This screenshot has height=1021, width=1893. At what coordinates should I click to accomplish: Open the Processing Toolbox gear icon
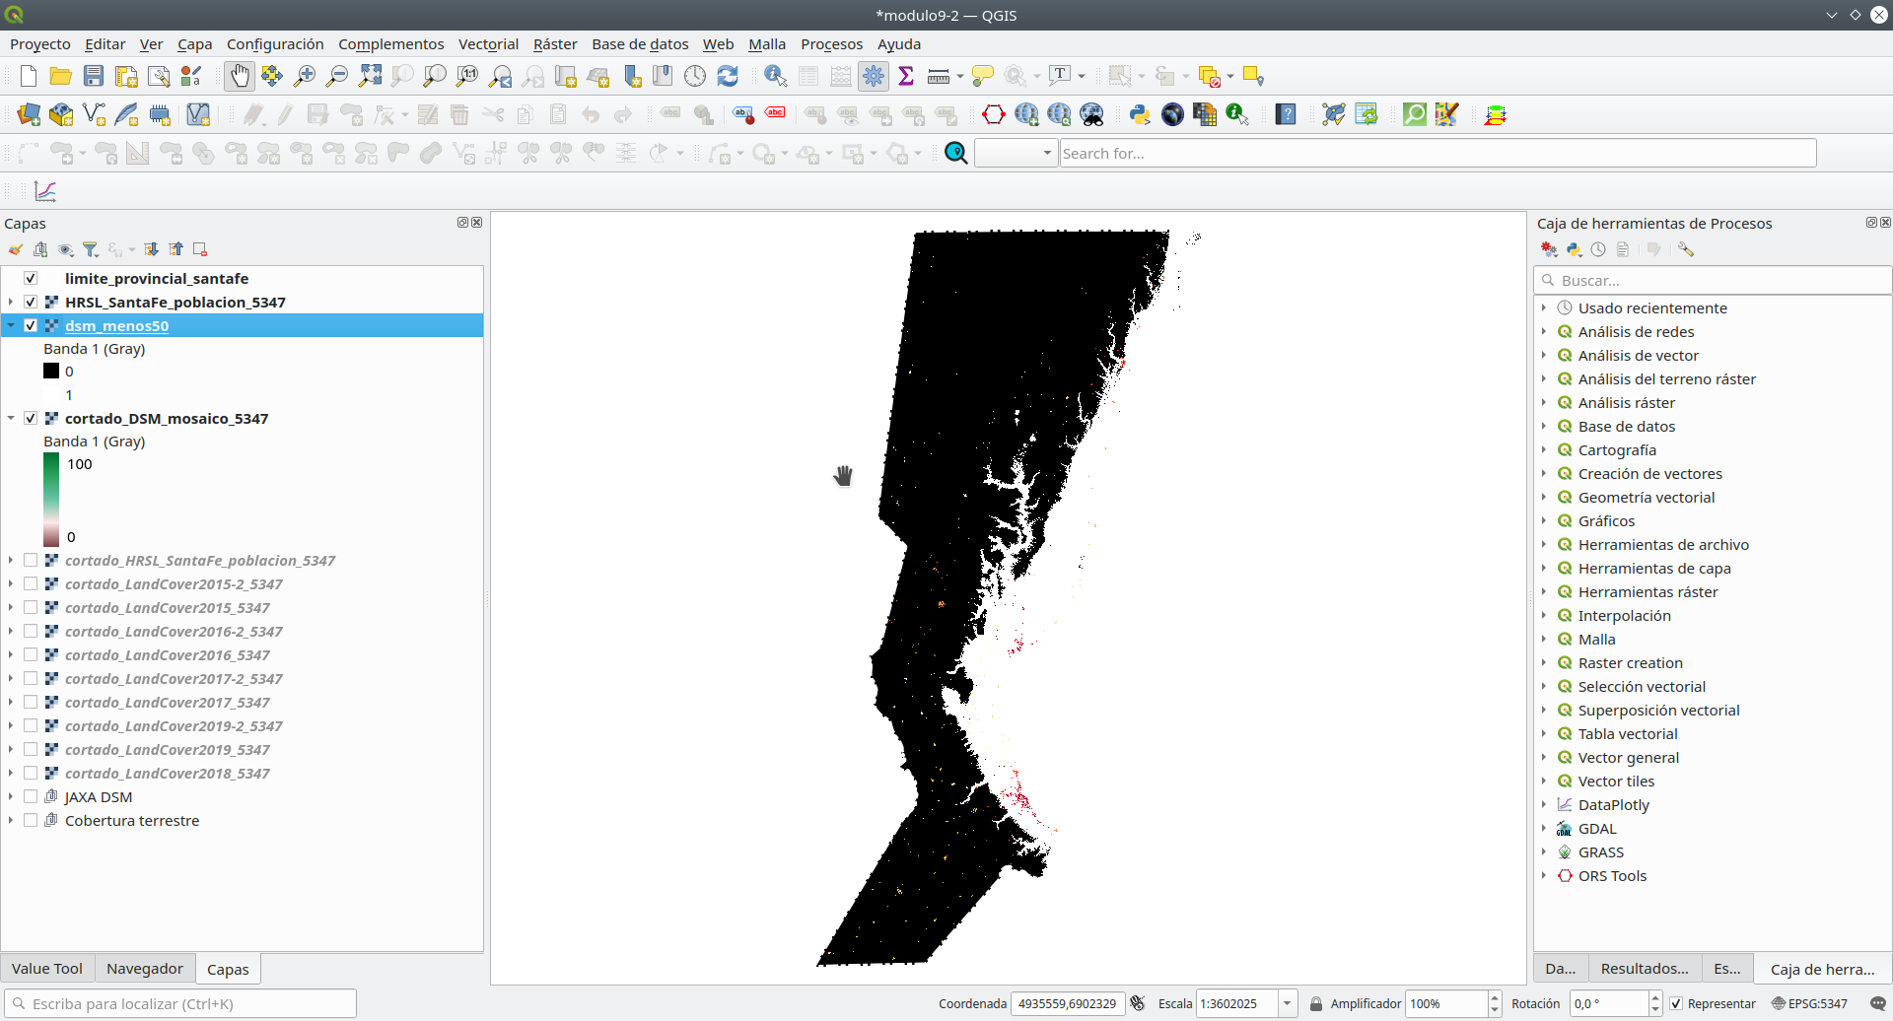click(874, 76)
